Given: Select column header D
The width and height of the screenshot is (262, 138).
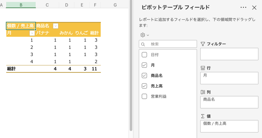Looking at the screenshot, I should tap(67, 5).
